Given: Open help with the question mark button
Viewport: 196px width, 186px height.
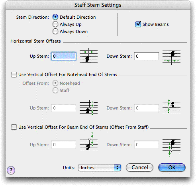Looking at the screenshot, I should 11,170.
